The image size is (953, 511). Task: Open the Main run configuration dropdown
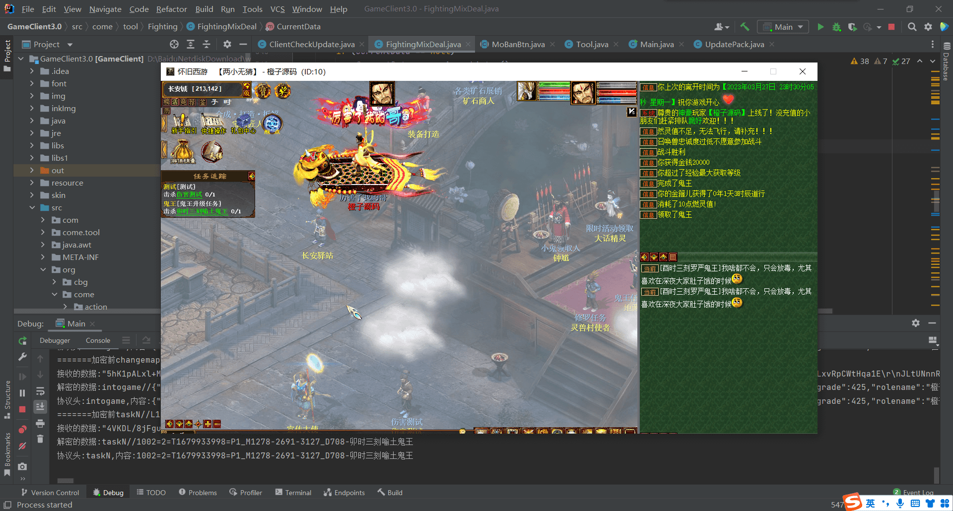pyautogui.click(x=783, y=27)
